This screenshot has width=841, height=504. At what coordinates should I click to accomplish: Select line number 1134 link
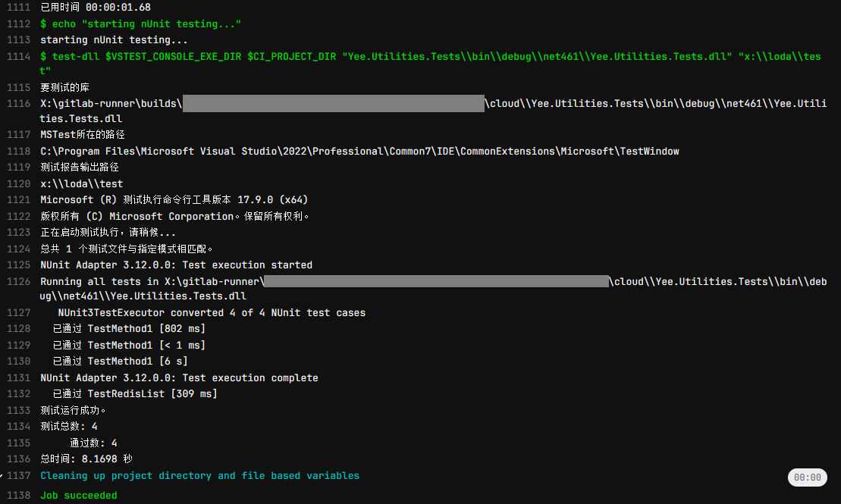tap(18, 427)
